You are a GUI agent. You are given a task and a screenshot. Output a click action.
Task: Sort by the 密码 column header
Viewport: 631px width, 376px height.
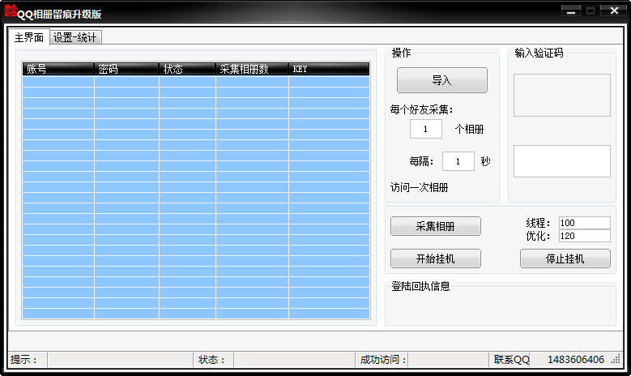point(126,69)
